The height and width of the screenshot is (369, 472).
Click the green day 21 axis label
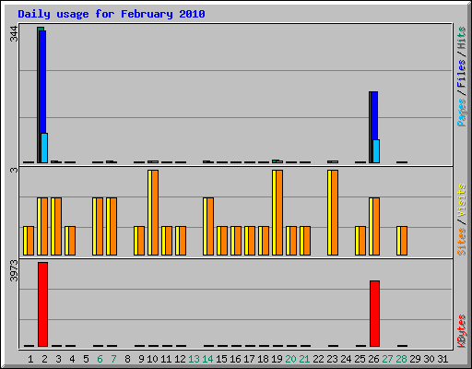coord(304,359)
